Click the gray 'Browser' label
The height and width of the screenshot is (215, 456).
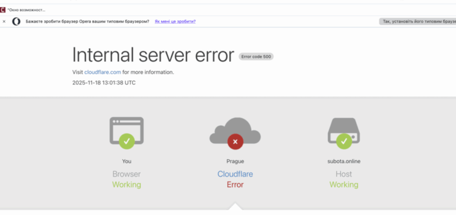coord(126,174)
